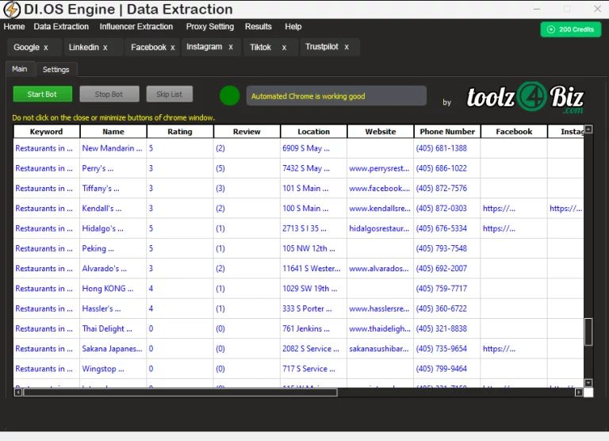Click the DI.OS Engine lightning logo icon
The height and width of the screenshot is (441, 609).
pos(12,10)
